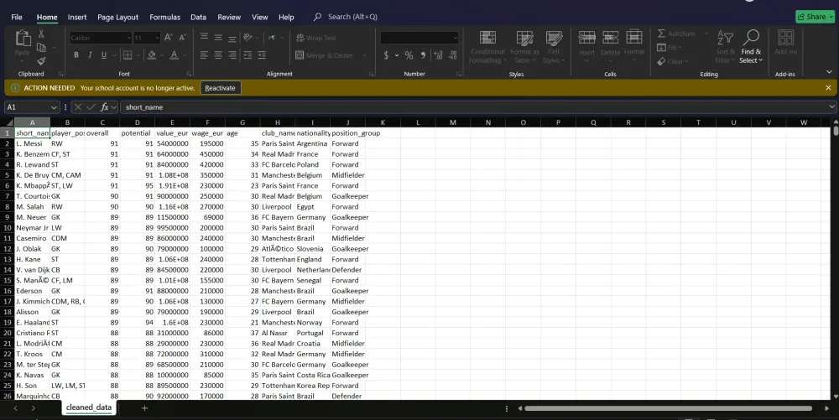Increase font size with larger A icon
Screen dimensions: 839x420
[x=169, y=38]
